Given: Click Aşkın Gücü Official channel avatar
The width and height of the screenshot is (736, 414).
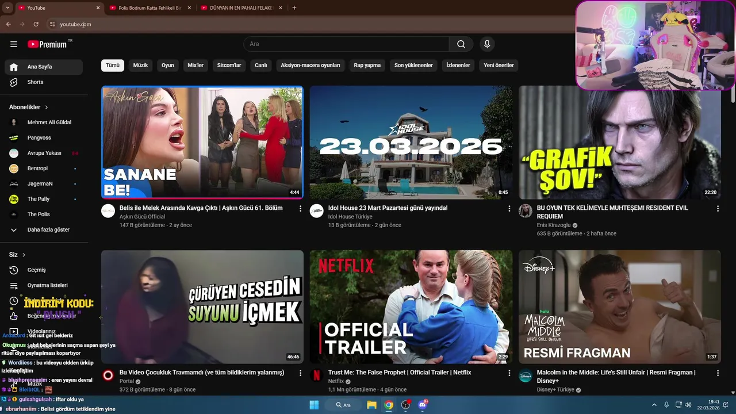Looking at the screenshot, I should tap(108, 211).
